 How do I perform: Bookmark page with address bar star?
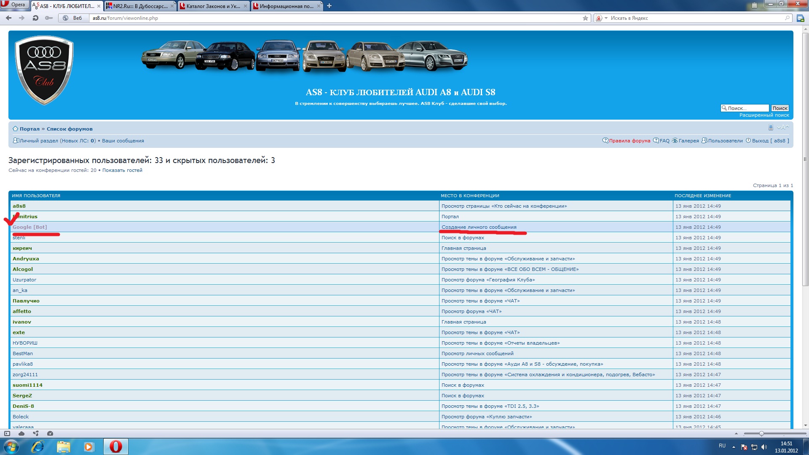585,18
